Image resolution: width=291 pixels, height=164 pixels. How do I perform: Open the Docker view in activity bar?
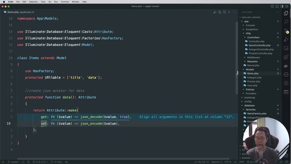tap(286, 66)
